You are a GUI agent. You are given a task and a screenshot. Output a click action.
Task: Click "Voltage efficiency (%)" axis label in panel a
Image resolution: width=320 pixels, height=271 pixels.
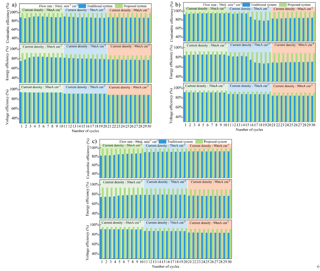point(7,107)
